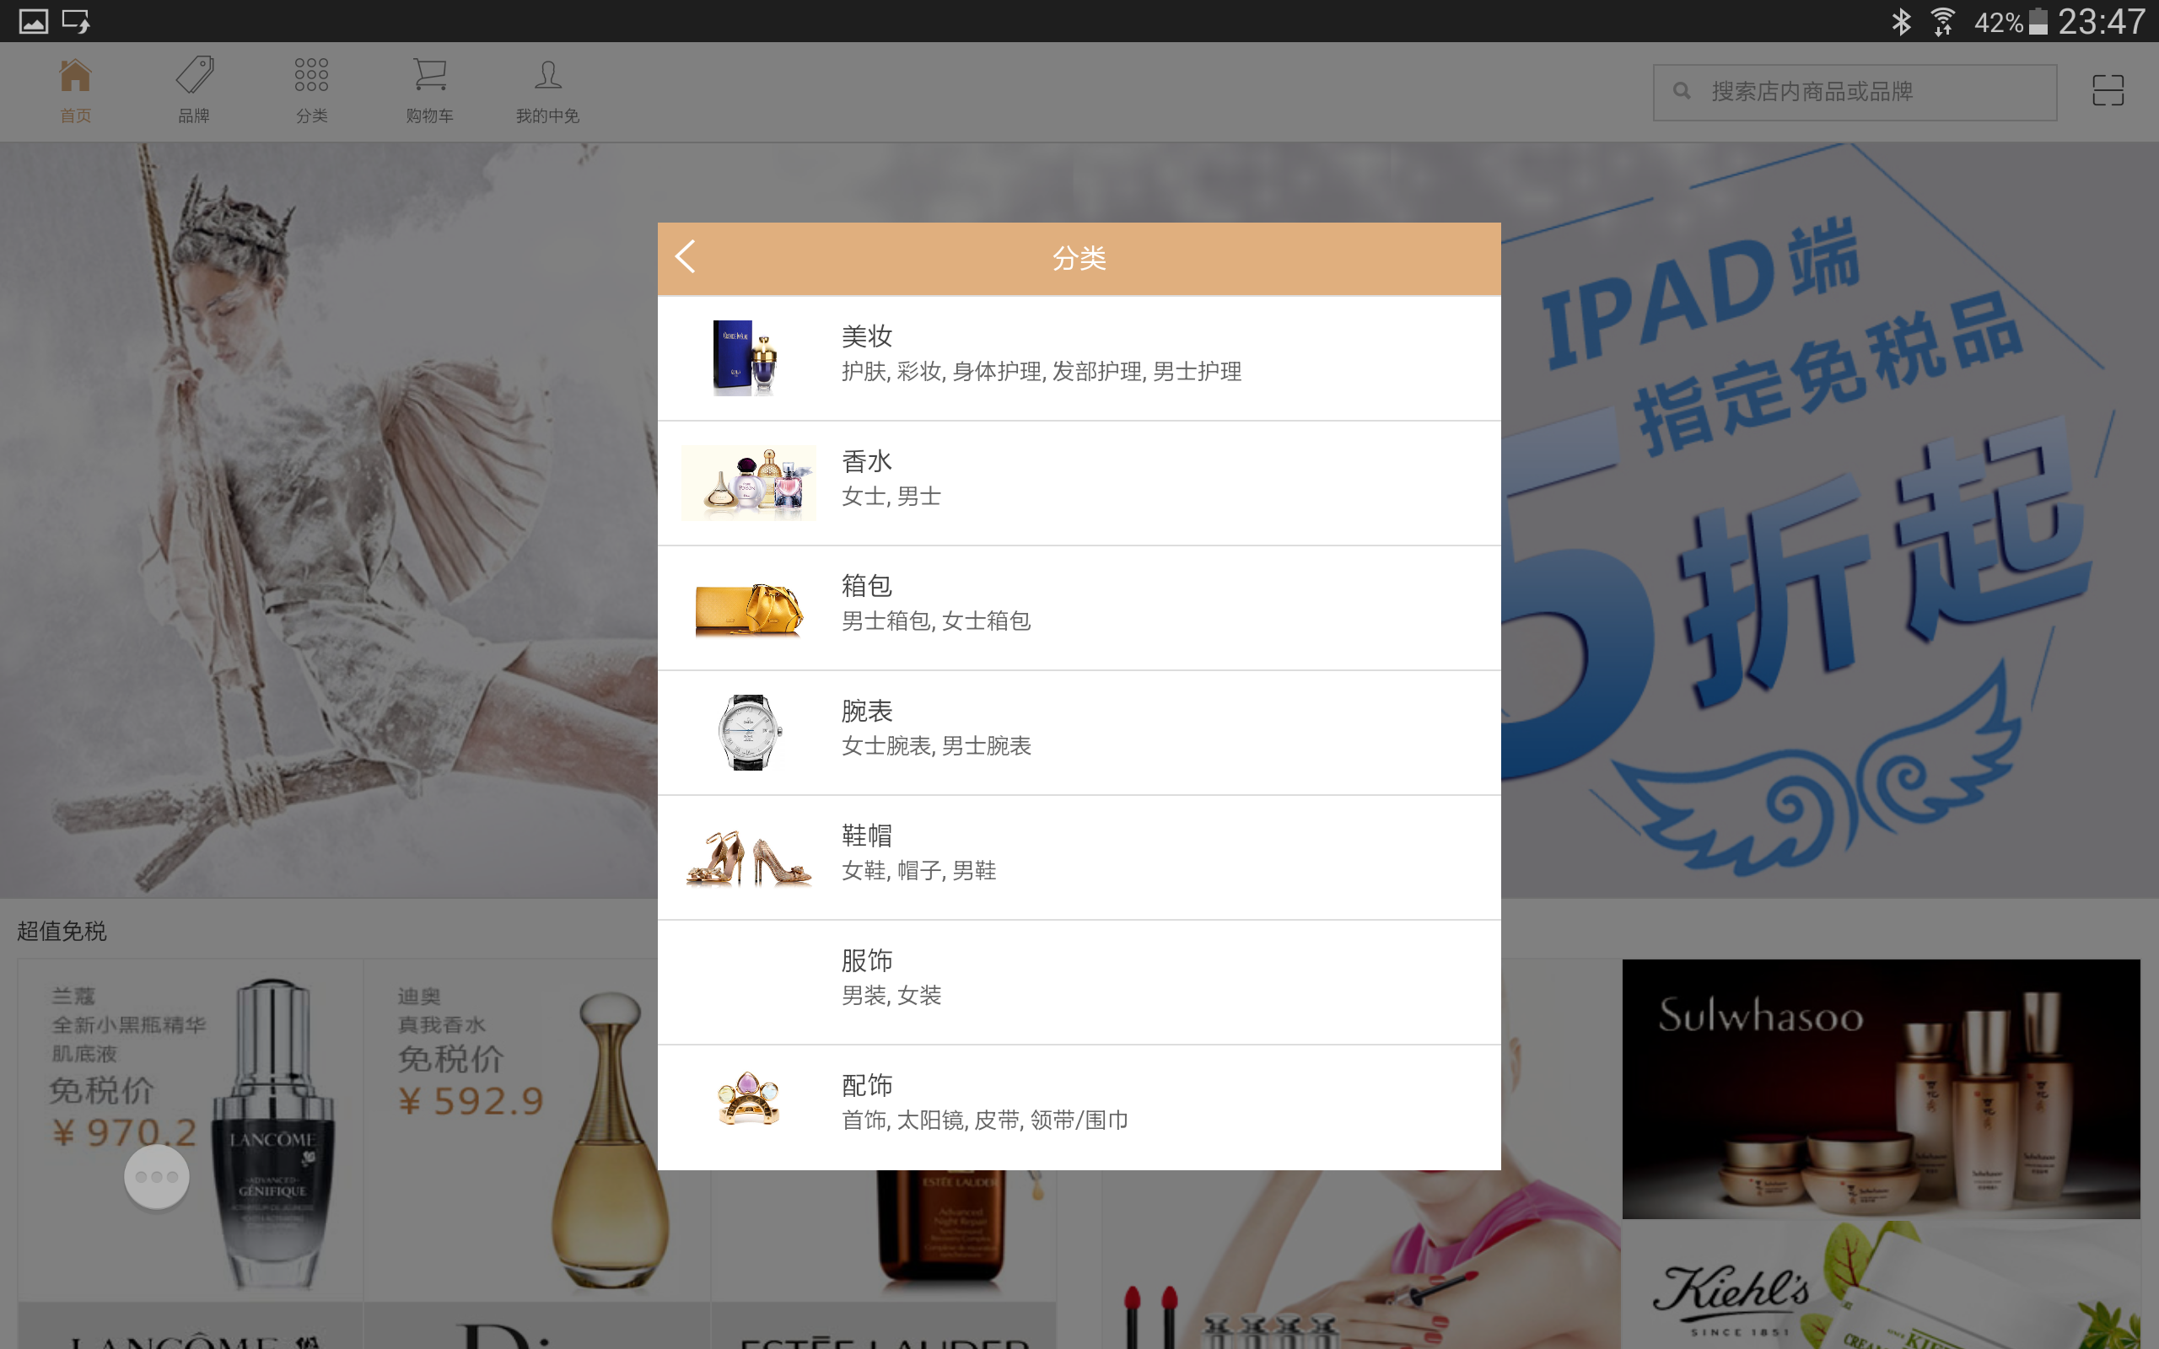Tap the Bluetooth status icon
Screen dimensions: 2159x1349
(1901, 21)
